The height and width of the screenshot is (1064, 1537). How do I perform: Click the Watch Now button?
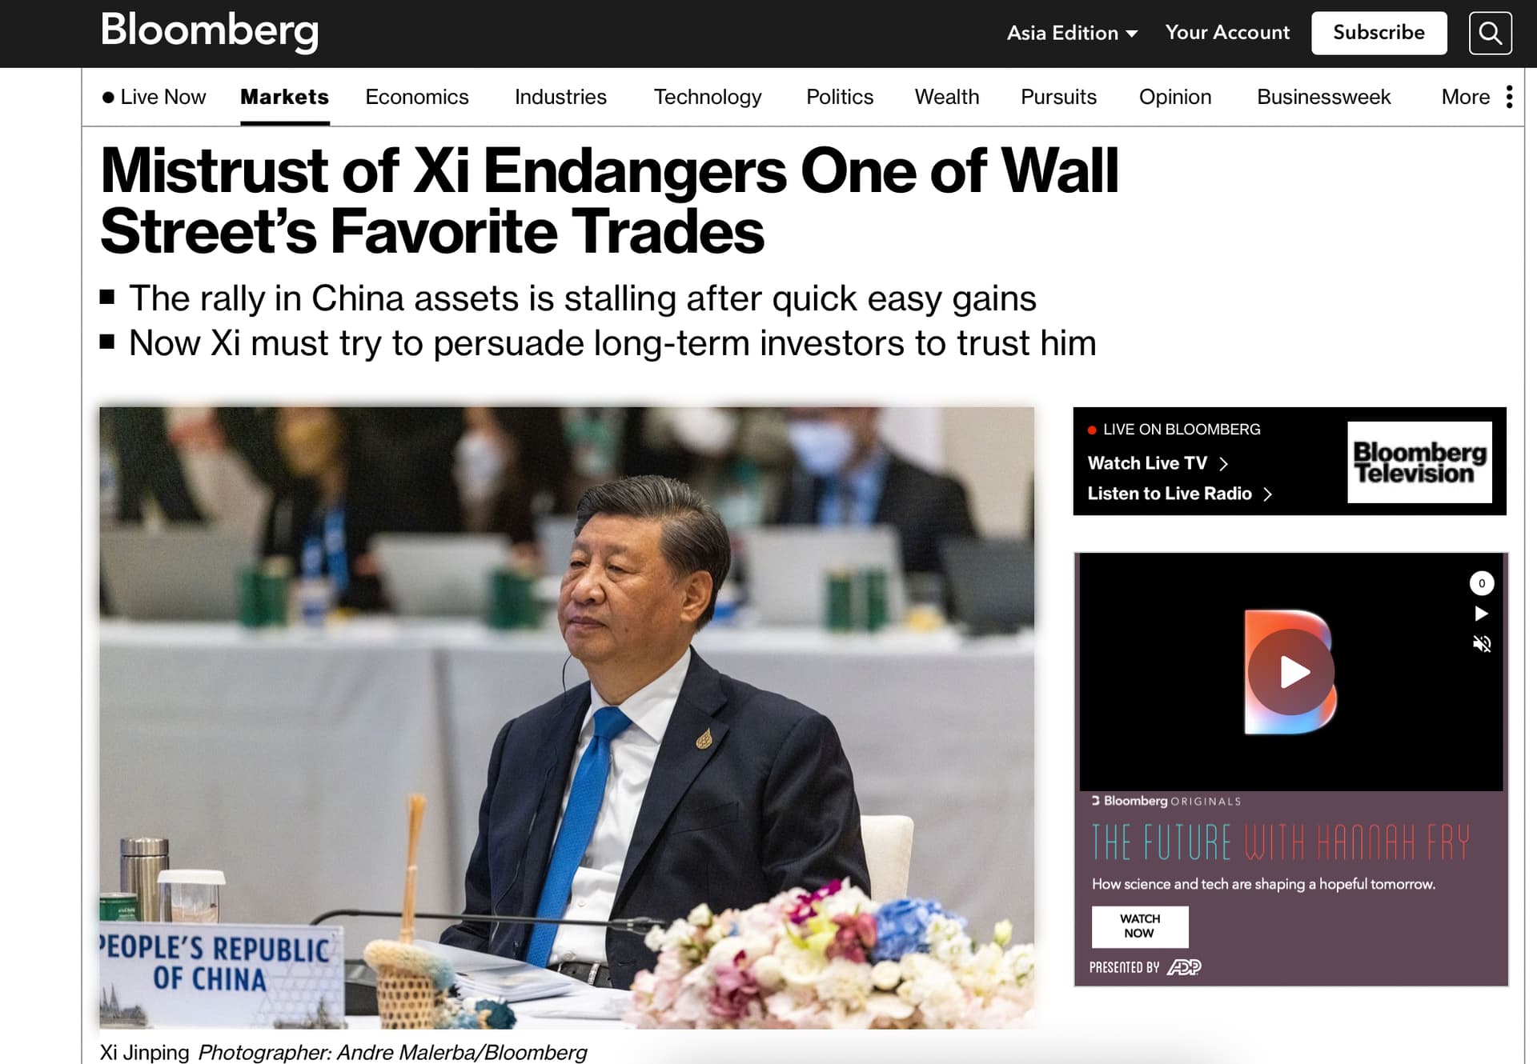[x=1140, y=926]
